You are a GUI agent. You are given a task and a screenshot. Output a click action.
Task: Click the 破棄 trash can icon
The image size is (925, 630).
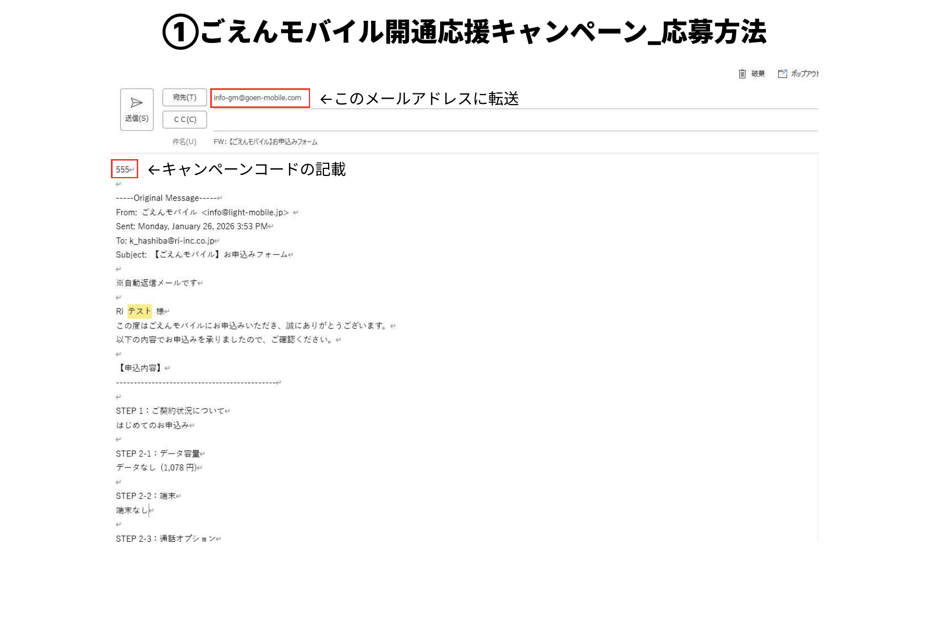click(x=742, y=74)
